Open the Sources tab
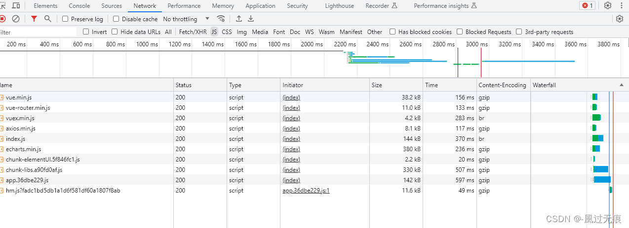629x228 pixels. point(112,6)
